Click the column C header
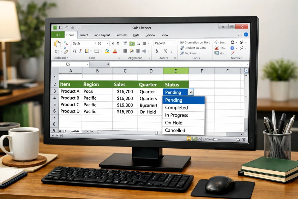Viewport: 298px width, 199px height. click(x=125, y=71)
